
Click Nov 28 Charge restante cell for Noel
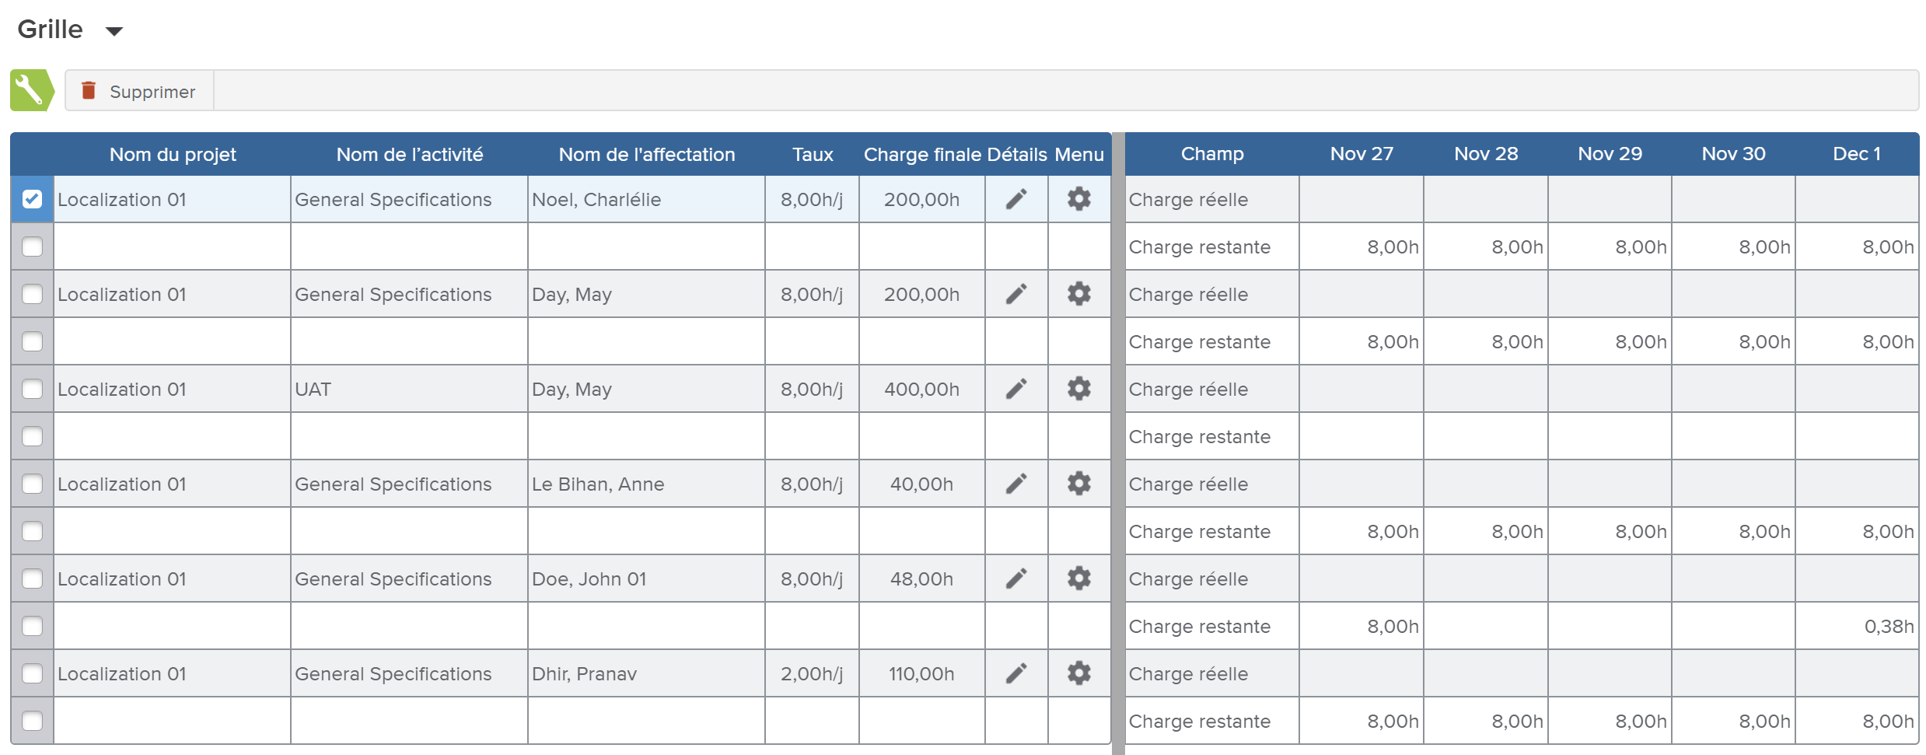(1485, 247)
